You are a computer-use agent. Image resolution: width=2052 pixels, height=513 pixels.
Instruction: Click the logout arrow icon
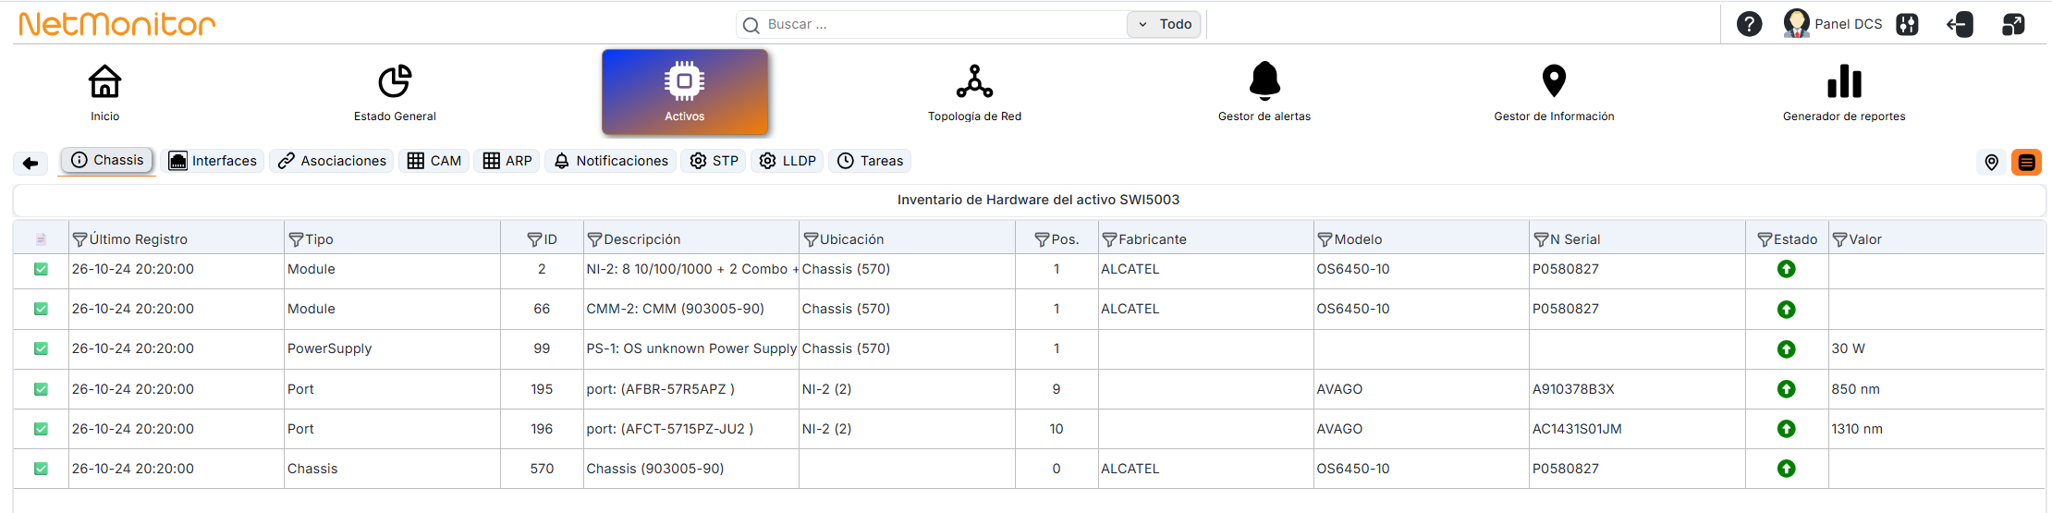point(1960,24)
